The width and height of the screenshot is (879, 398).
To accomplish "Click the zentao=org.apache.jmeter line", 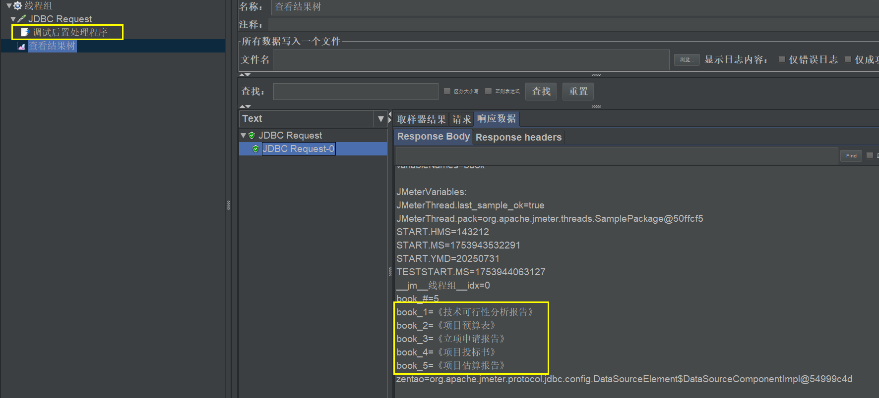I will pyautogui.click(x=624, y=379).
